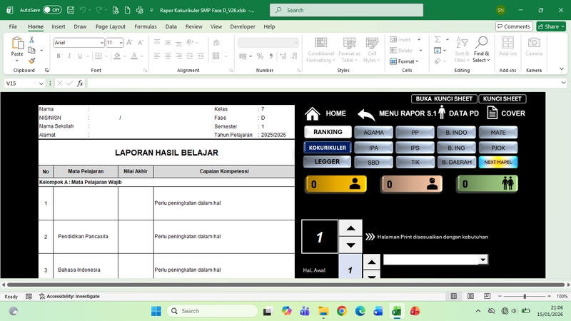Toggle italic formatting
The height and width of the screenshot is (321, 571).
[69, 56]
